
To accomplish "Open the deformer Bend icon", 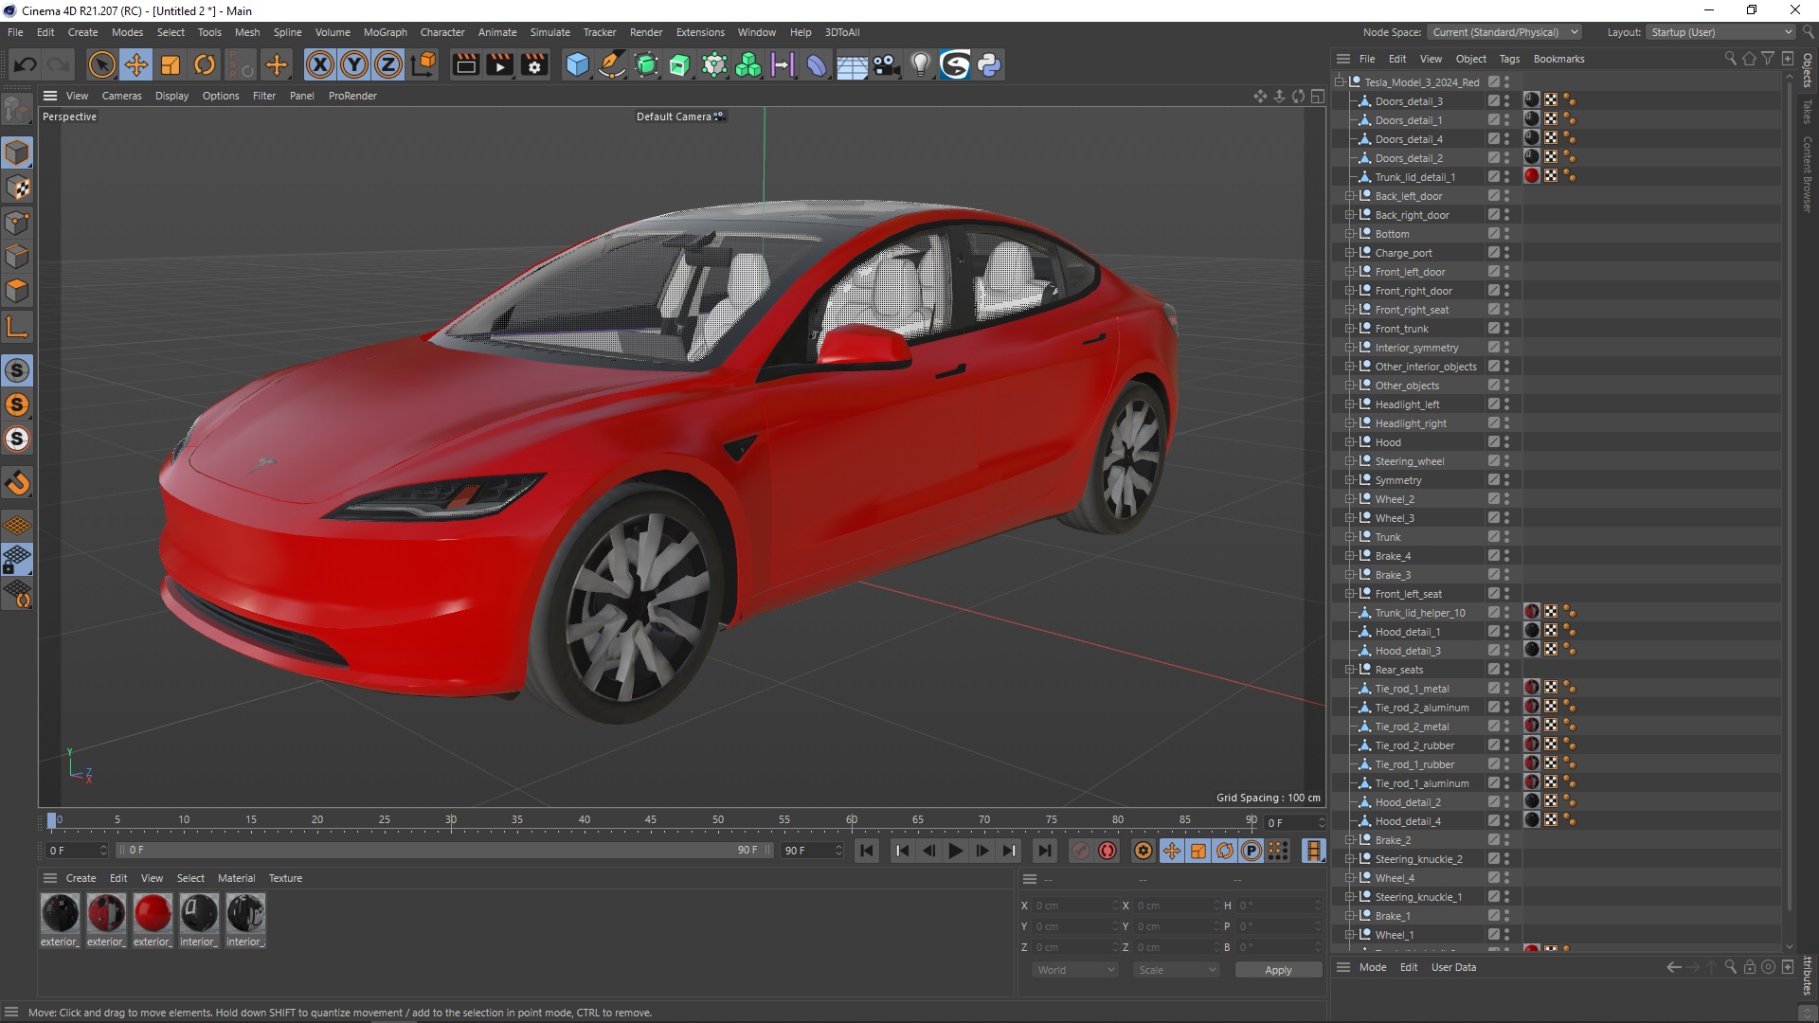I will click(817, 64).
